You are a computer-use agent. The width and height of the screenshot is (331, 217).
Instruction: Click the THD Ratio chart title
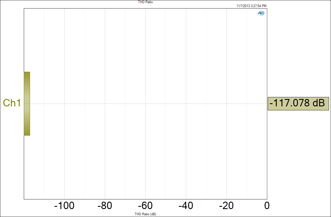(145, 2)
